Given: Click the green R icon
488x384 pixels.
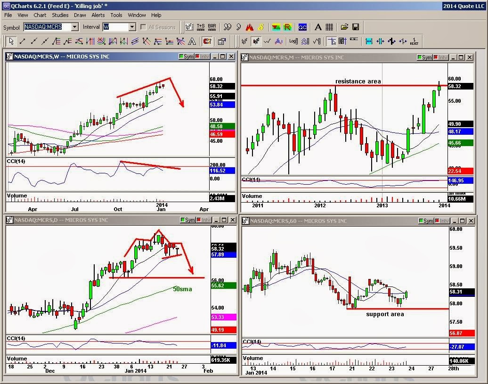Looking at the screenshot, I should pos(287,27).
